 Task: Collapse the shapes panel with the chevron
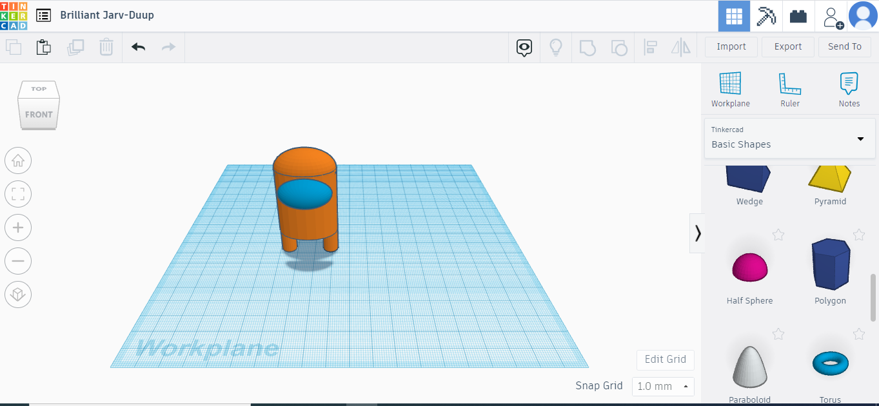(697, 233)
